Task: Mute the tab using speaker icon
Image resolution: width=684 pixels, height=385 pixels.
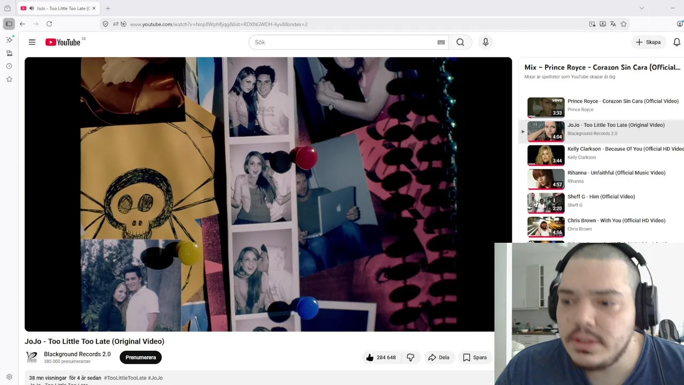Action: tap(32, 9)
